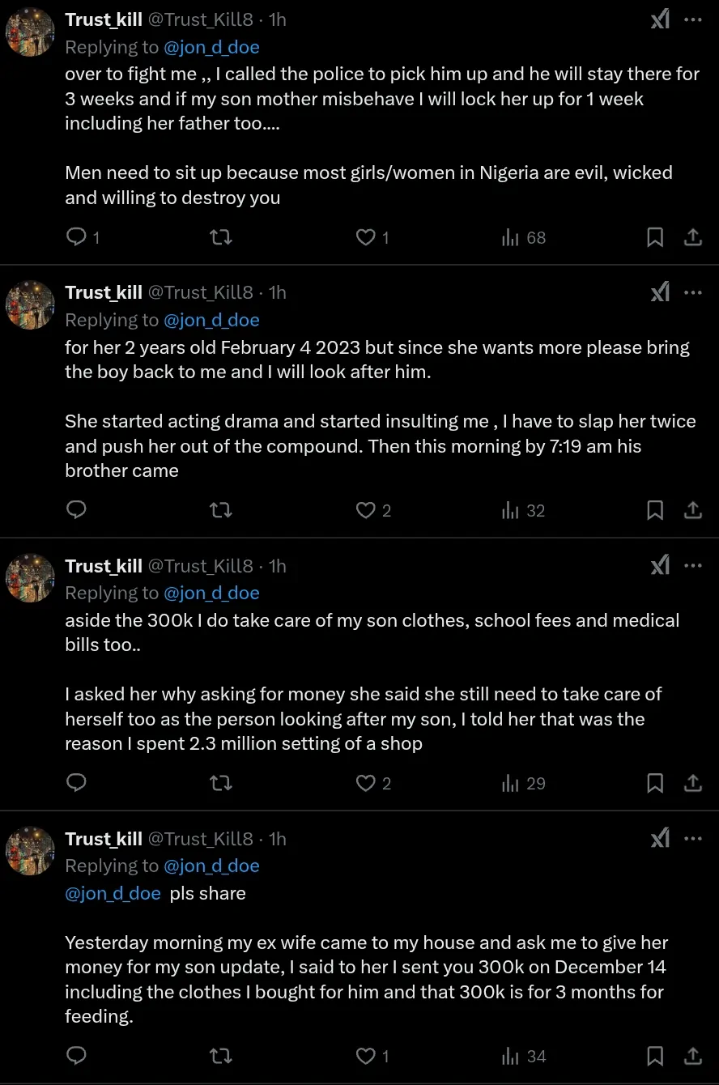This screenshot has width=719, height=1085.
Task: Open the Trust_kill profile avatar on the top tweet
Action: point(31,32)
